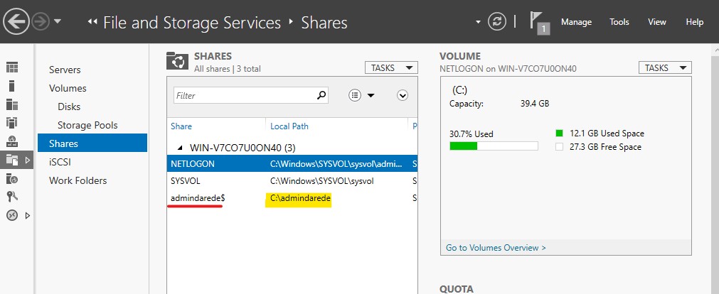719x294 pixels.
Task: Open navigation history dropdown beside forward arrow
Action: [58, 21]
